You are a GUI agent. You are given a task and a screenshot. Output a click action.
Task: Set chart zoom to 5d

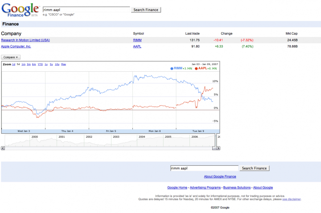[18, 64]
